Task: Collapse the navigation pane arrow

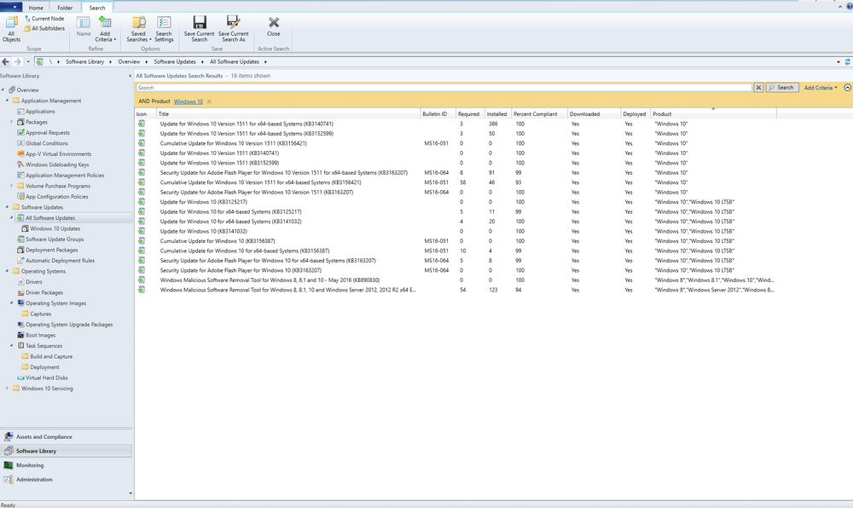Action: pyautogui.click(x=130, y=76)
